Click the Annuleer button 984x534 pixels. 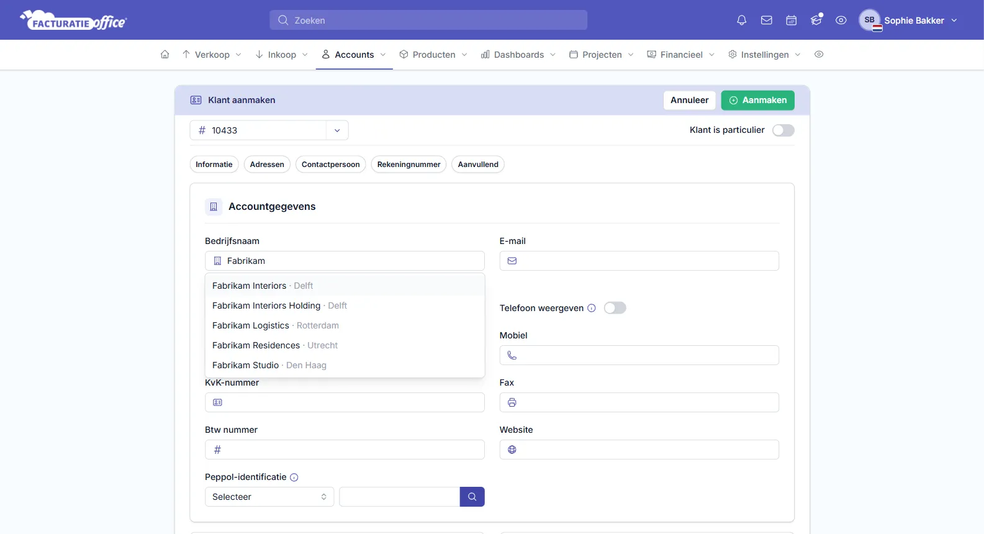point(689,101)
